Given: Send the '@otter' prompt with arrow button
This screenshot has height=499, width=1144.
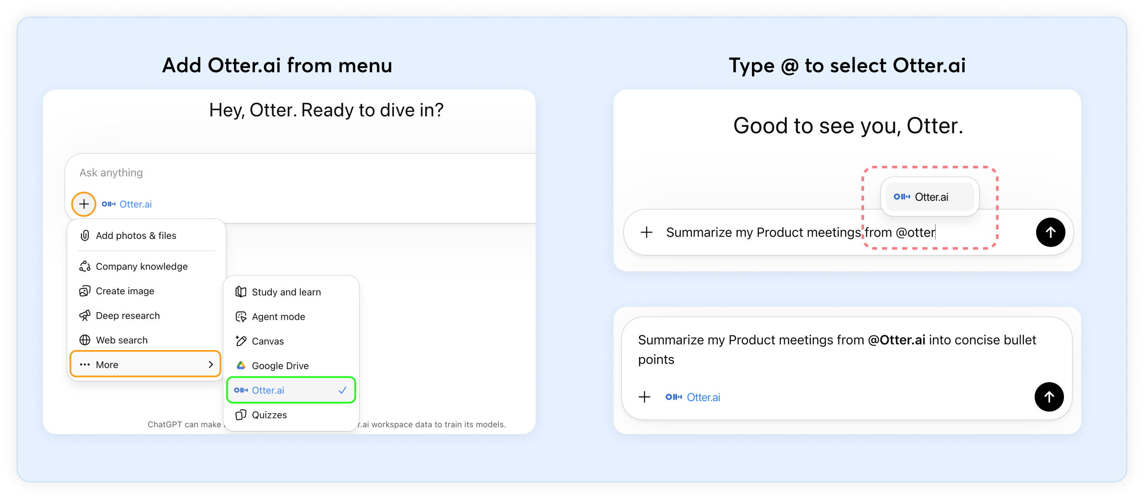Looking at the screenshot, I should point(1050,232).
